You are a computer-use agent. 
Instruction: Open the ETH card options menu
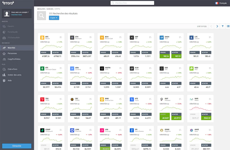(x=91, y=37)
